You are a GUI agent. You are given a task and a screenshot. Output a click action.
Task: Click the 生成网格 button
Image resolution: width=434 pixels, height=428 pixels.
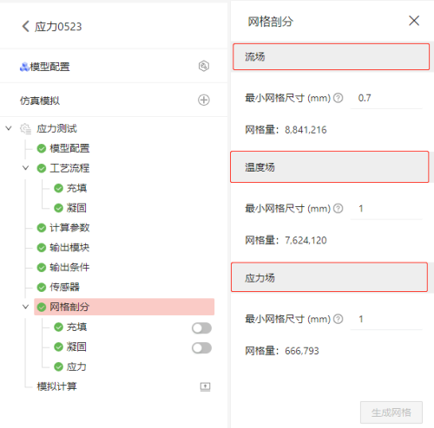coord(391,412)
